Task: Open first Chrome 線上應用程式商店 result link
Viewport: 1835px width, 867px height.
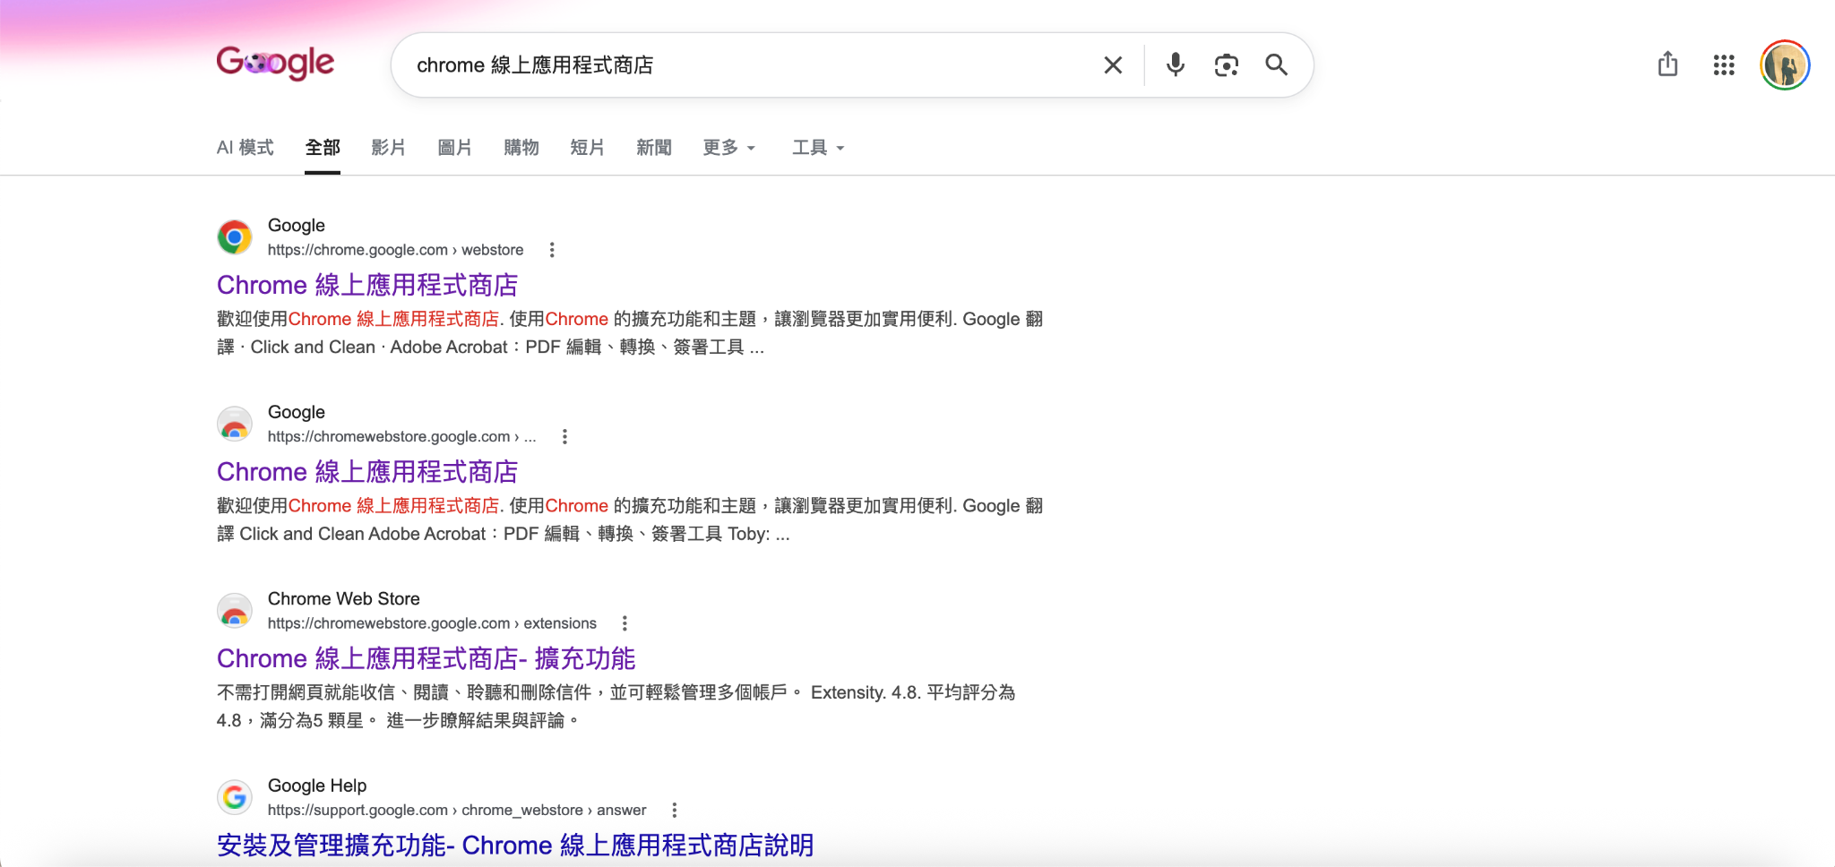Action: 367,285
